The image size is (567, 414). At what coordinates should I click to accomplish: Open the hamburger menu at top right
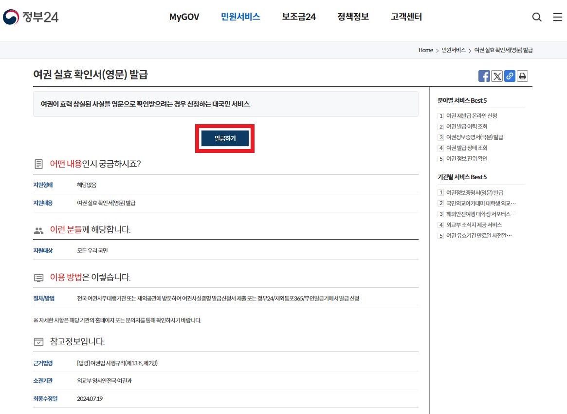(x=557, y=17)
